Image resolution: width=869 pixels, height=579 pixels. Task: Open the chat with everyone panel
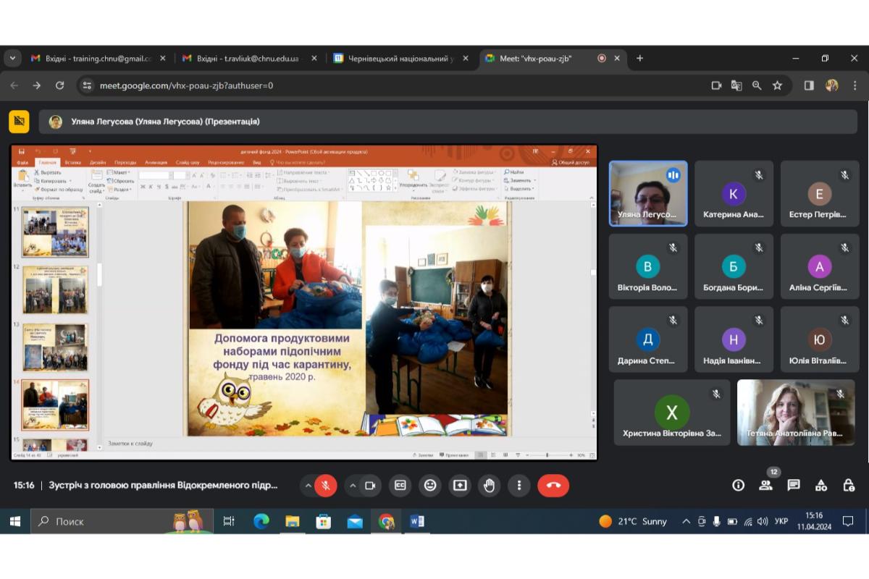pyautogui.click(x=794, y=486)
